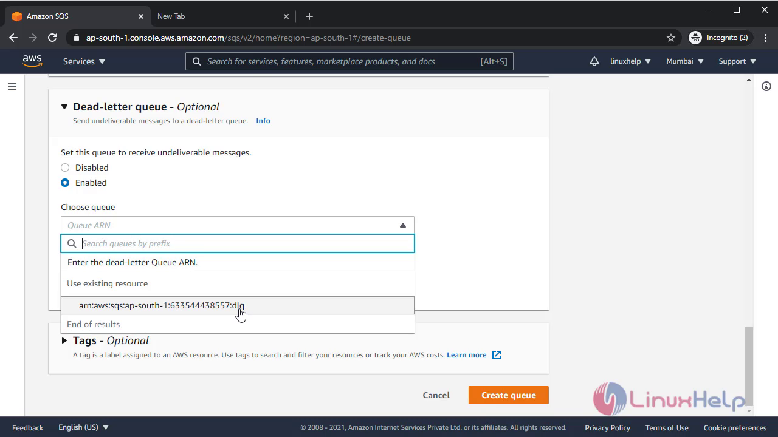The height and width of the screenshot is (437, 778).
Task: Click the 'Choose queue' label
Action: (x=88, y=207)
